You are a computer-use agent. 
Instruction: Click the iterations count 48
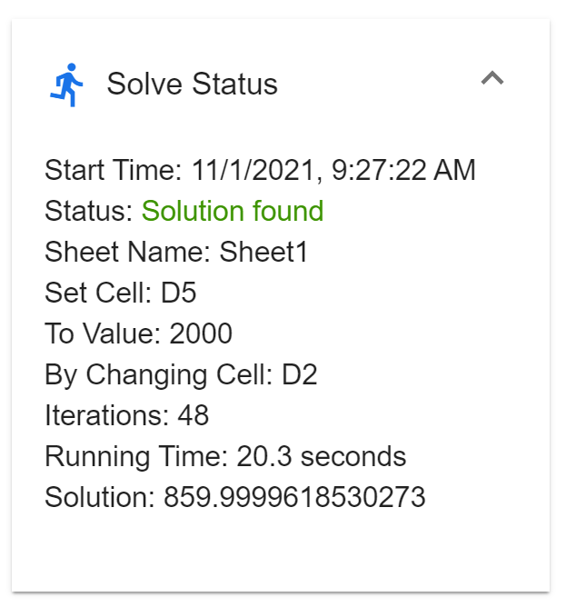pos(194,416)
